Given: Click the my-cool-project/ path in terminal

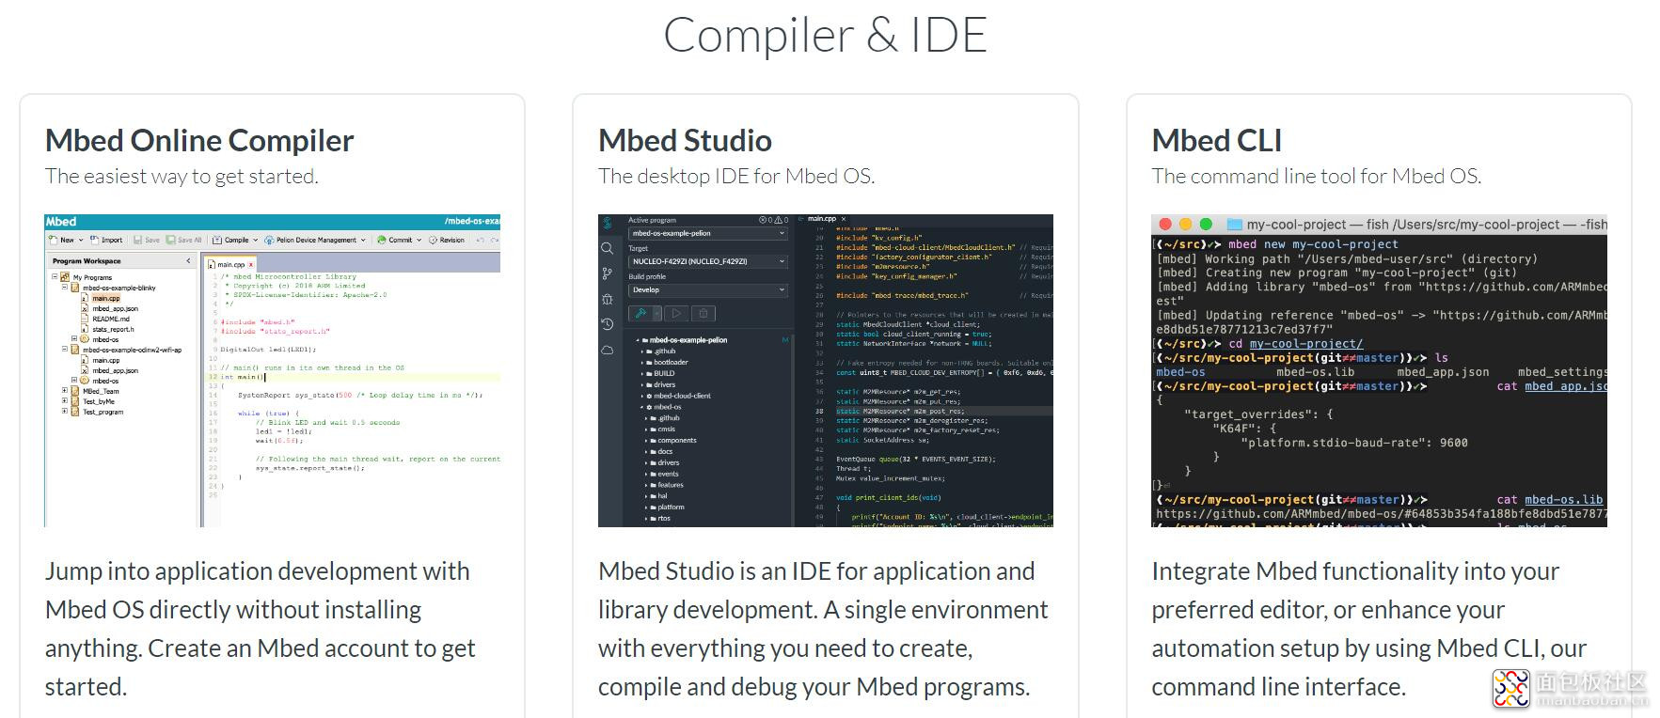Looking at the screenshot, I should coord(1305,344).
